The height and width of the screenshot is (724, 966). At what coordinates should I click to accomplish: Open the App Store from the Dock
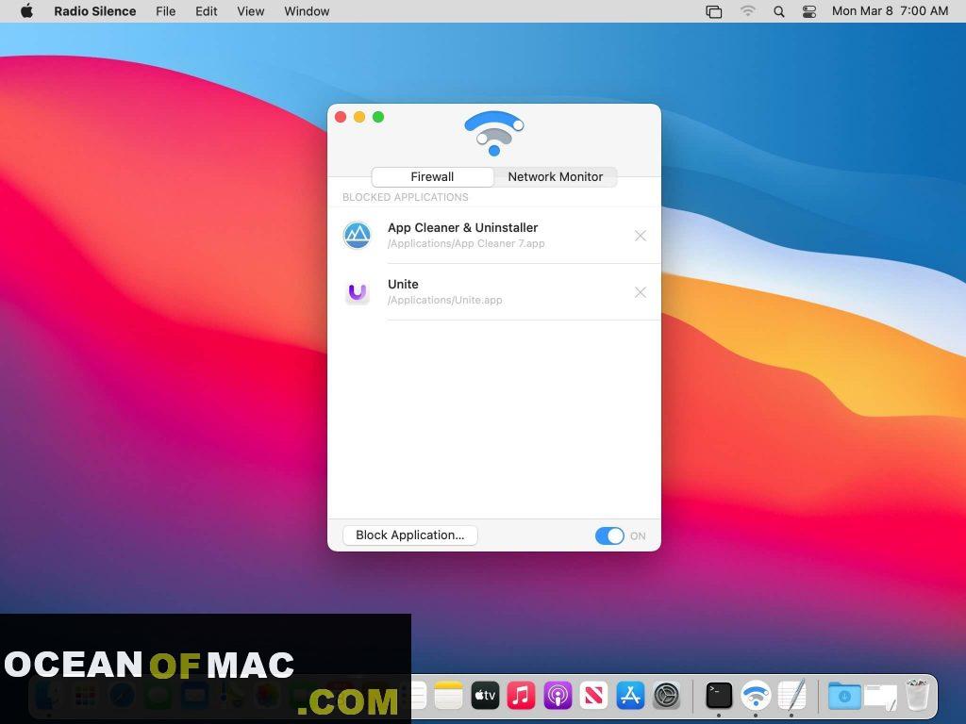tap(630, 696)
